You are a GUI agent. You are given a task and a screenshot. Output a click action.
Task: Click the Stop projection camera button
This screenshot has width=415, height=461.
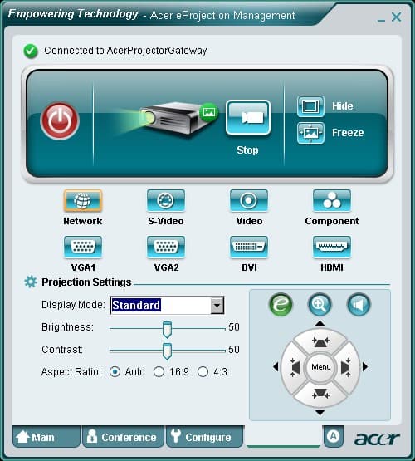coord(248,117)
